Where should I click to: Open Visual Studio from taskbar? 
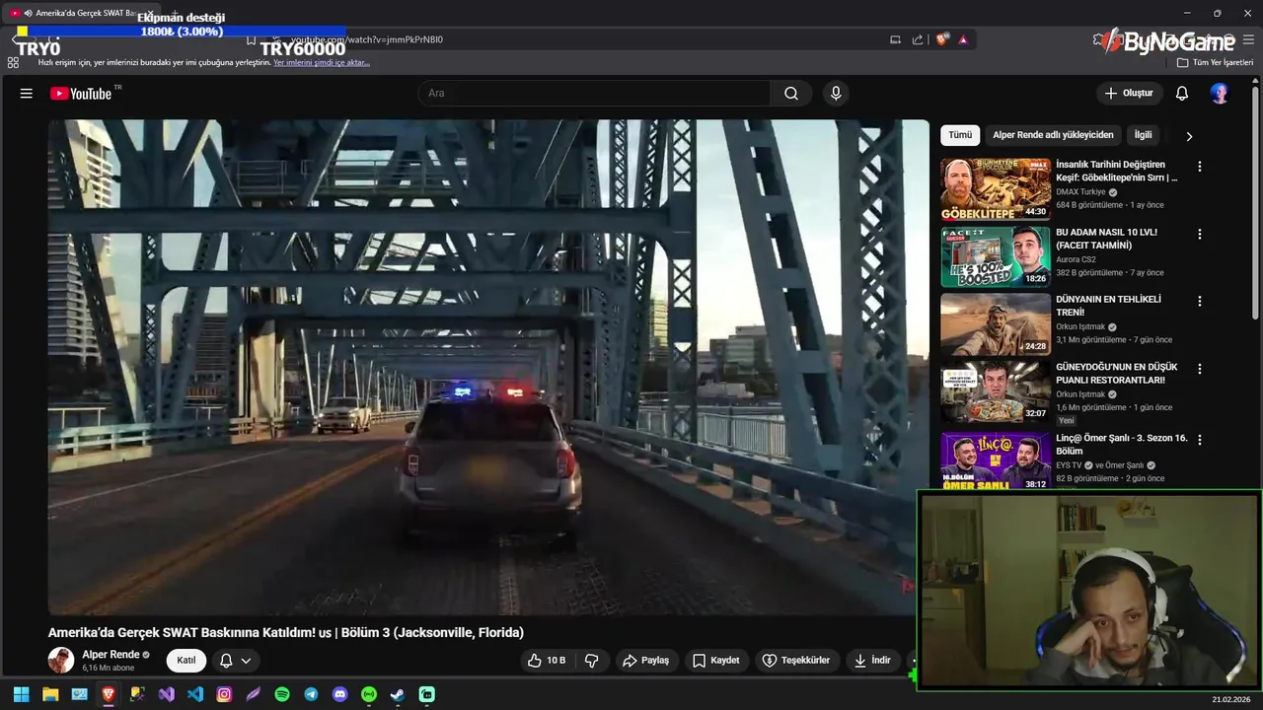coord(167,694)
